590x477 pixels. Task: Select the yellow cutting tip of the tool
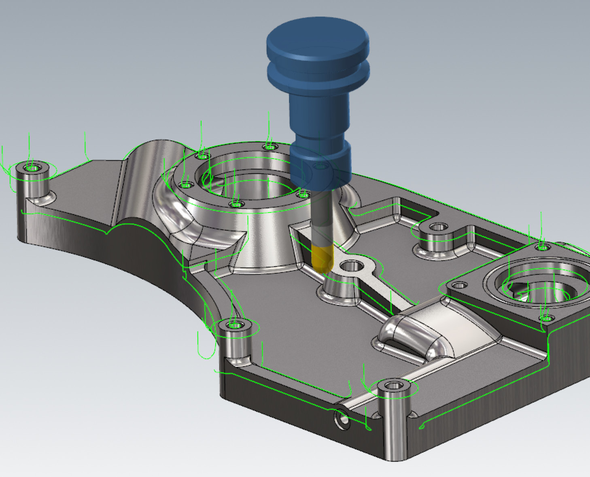pyautogui.click(x=322, y=257)
